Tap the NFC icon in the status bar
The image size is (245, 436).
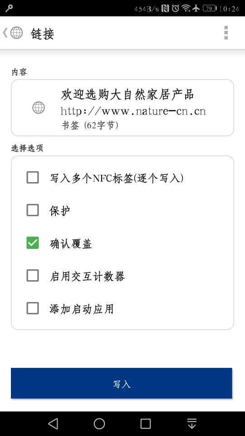pos(165,9)
